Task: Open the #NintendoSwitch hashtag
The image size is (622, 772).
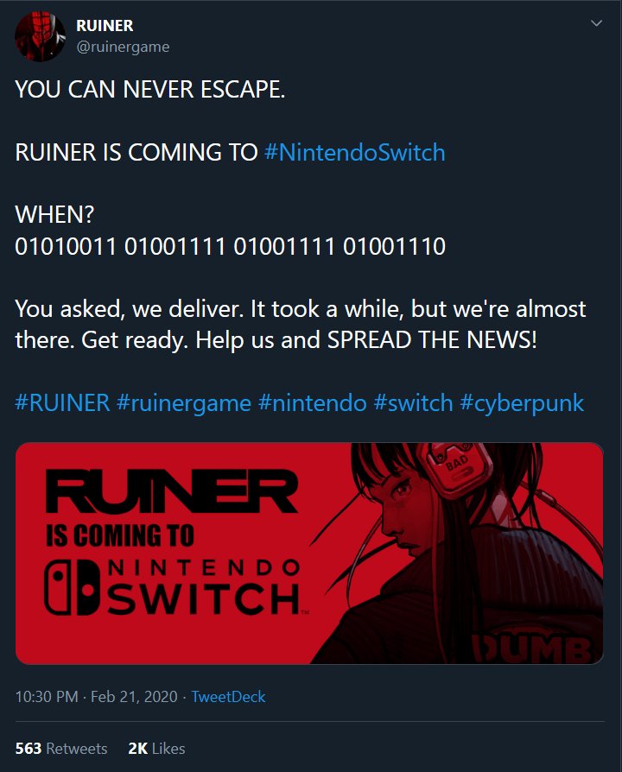Action: click(x=354, y=152)
